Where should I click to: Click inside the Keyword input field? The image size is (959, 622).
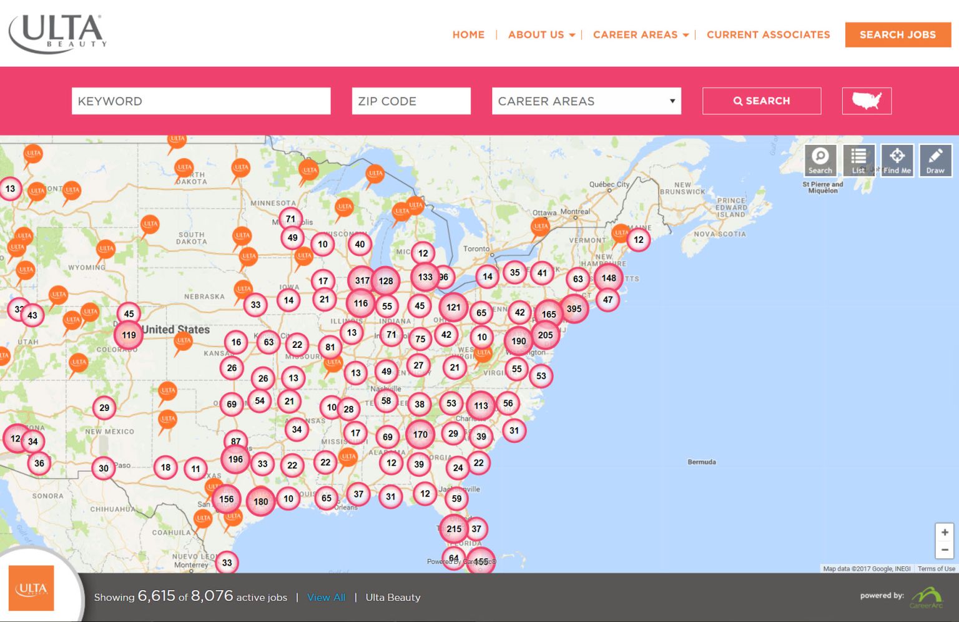tap(201, 101)
